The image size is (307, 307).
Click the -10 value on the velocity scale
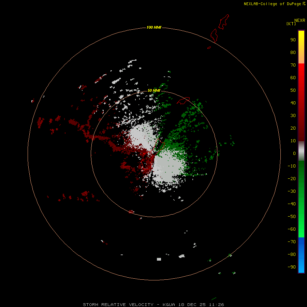292,166
